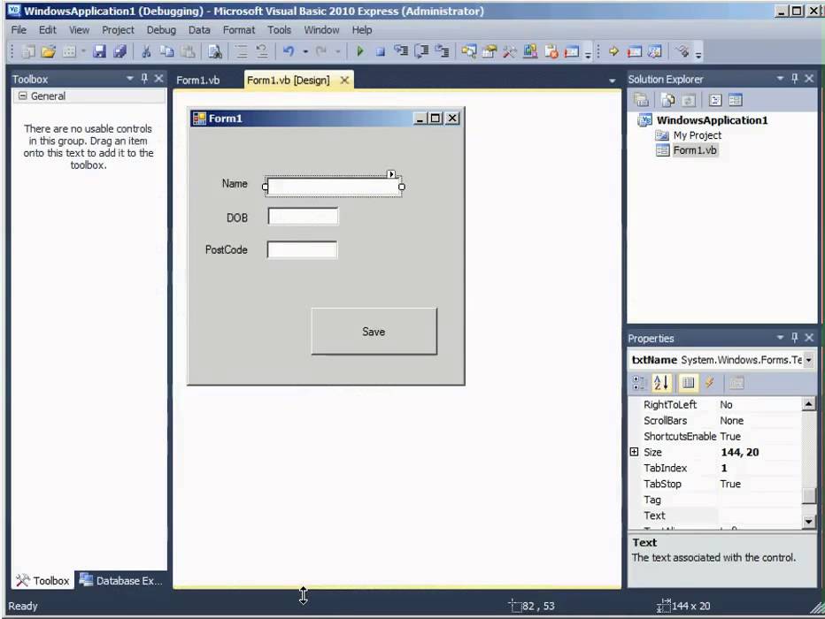Image resolution: width=825 pixels, height=619 pixels.
Task: Pin the Properties panel
Action: coord(795,337)
